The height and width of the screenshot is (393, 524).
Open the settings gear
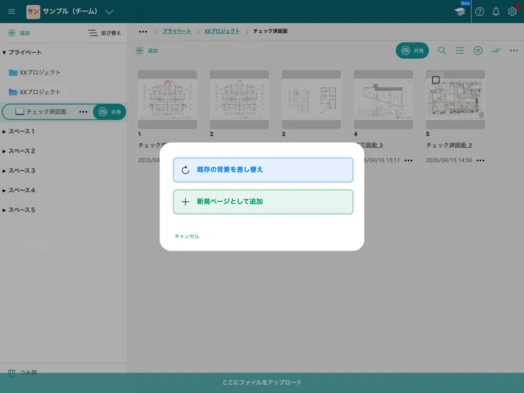click(512, 12)
